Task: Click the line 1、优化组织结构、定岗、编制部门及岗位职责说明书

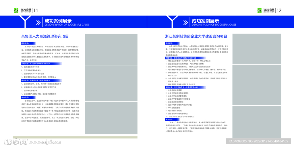Action: [41, 84]
